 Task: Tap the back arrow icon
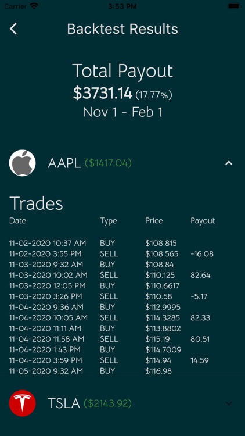tap(13, 28)
